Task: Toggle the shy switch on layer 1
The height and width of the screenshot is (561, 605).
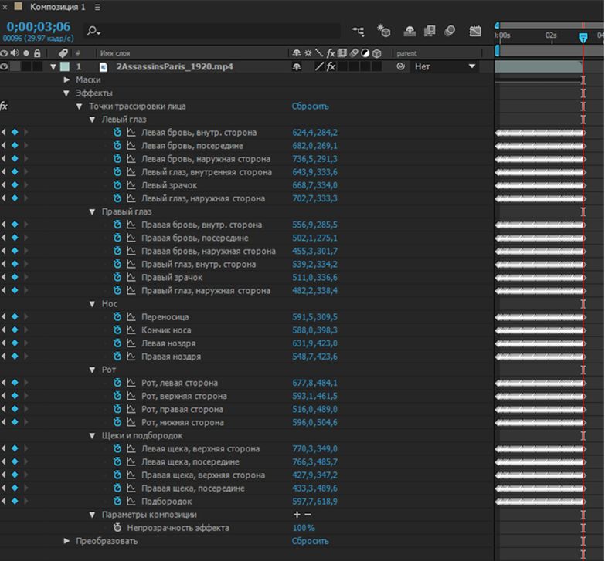Action: (x=297, y=67)
